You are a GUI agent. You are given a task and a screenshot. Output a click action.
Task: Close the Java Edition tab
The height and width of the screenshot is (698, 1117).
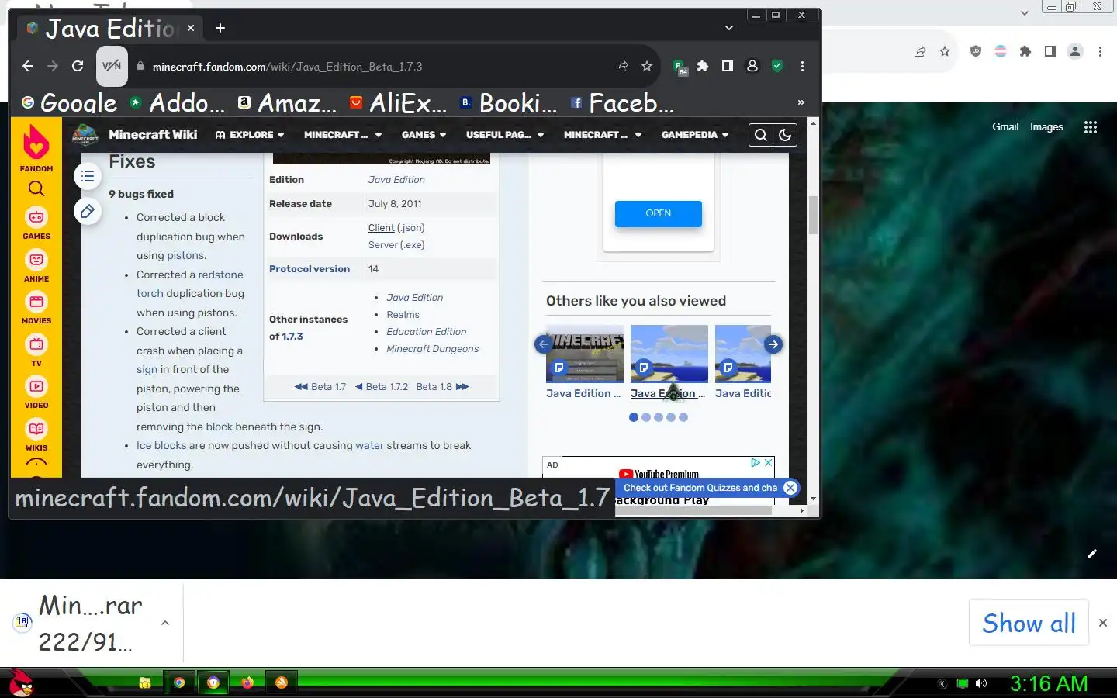coord(191,28)
